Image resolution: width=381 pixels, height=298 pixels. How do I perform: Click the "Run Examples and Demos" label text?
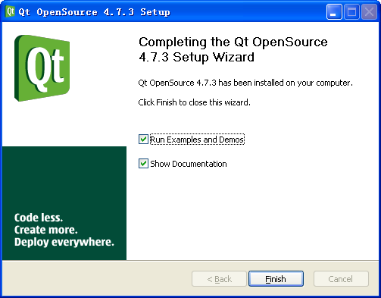coord(197,140)
